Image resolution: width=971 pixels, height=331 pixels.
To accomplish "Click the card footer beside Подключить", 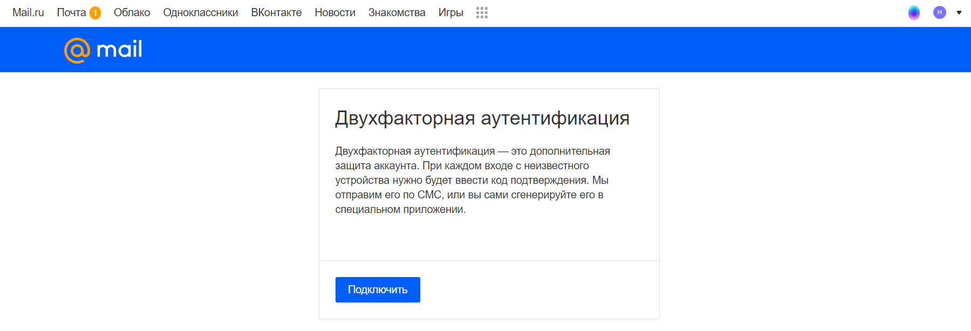I will pyautogui.click(x=539, y=289).
